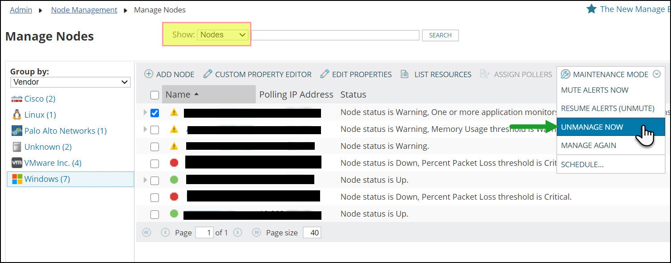Click the Add Node plus icon
671x263 pixels.
click(x=149, y=74)
